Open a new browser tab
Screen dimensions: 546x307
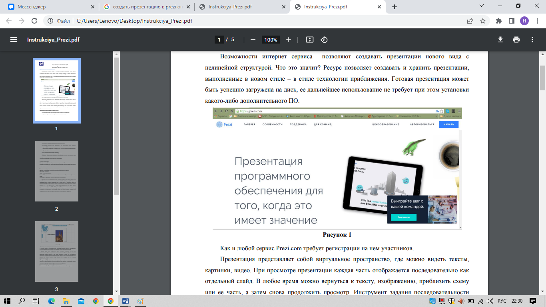click(395, 7)
